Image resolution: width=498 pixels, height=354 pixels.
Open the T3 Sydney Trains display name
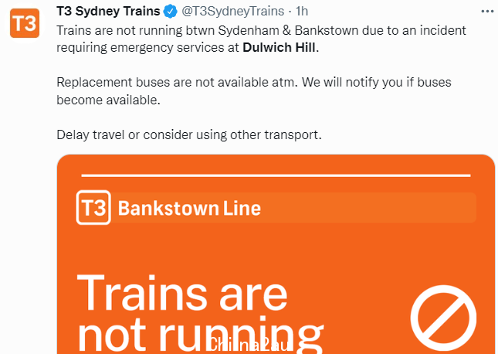(108, 11)
